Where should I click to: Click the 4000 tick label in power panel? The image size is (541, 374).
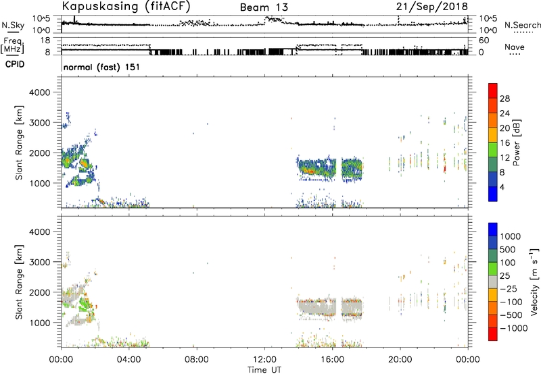click(39, 92)
